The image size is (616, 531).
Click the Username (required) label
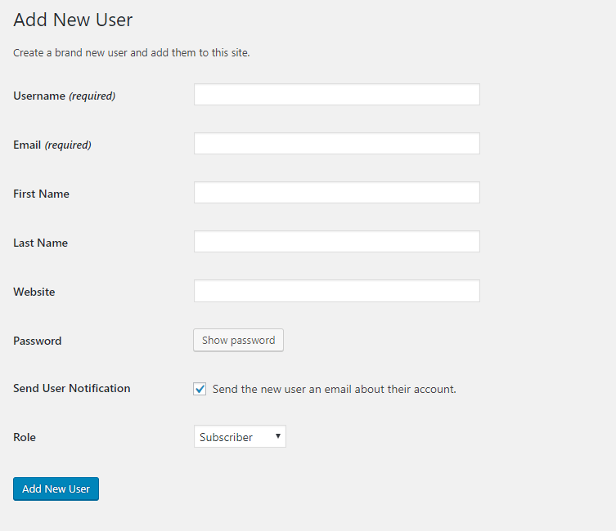[x=64, y=96]
